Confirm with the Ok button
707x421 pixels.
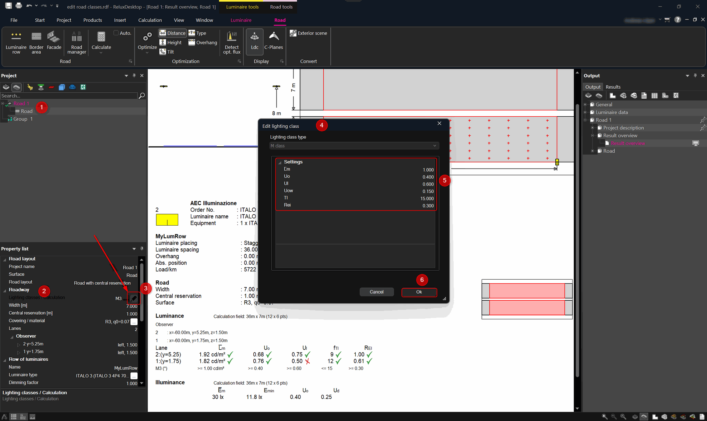pos(419,292)
